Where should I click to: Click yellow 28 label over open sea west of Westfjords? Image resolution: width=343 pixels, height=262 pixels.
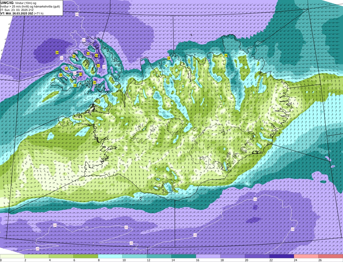(57, 53)
